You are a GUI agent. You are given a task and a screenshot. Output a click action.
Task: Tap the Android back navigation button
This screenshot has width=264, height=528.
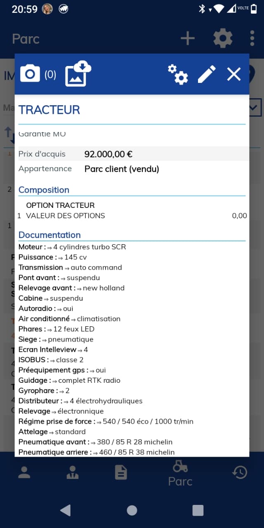point(66,510)
